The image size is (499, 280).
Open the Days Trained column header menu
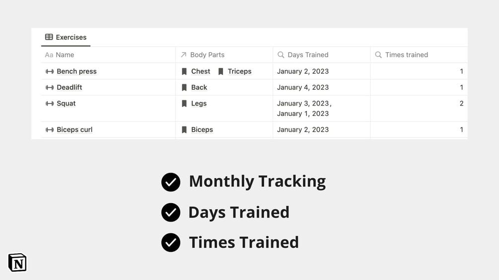(x=308, y=55)
